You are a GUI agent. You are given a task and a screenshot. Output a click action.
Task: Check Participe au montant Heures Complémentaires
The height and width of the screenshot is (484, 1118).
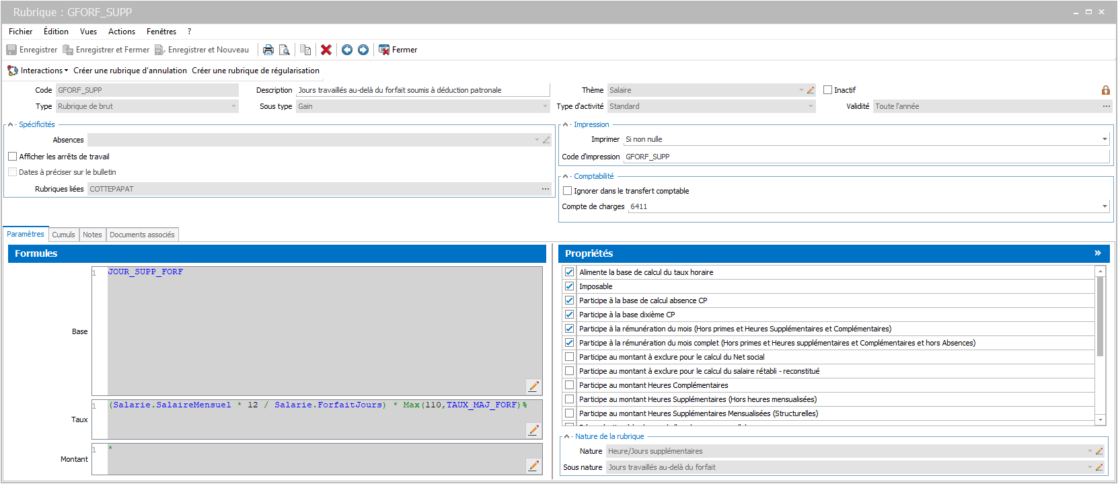(x=570, y=385)
